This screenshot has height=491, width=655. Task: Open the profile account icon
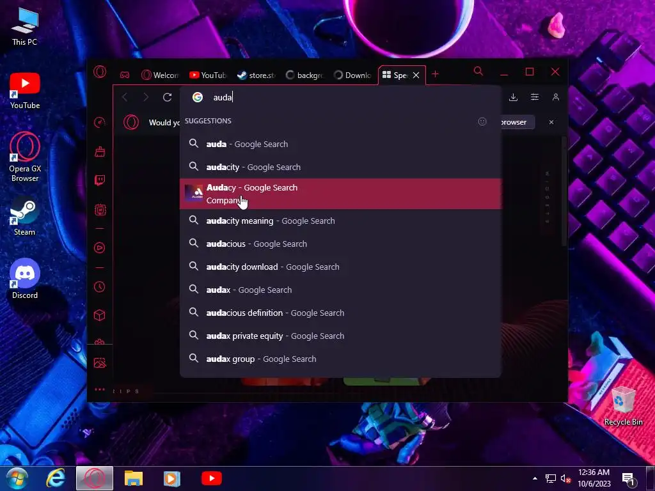[556, 97]
